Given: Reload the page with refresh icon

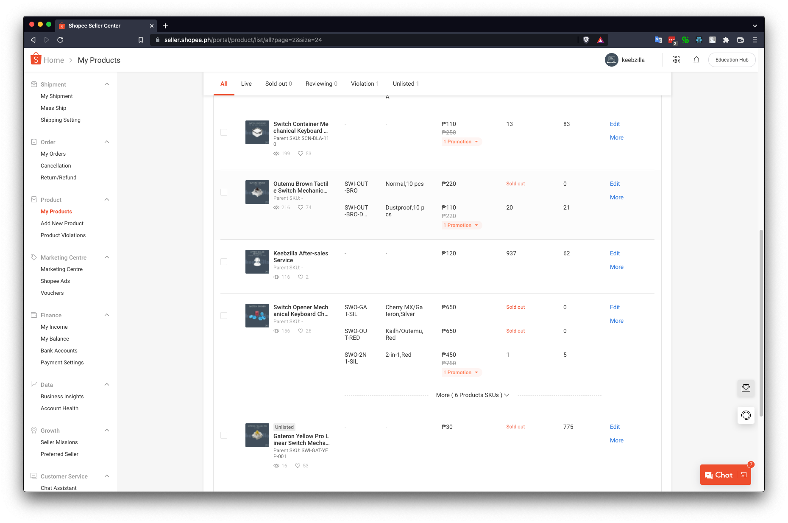Looking at the screenshot, I should [60, 40].
